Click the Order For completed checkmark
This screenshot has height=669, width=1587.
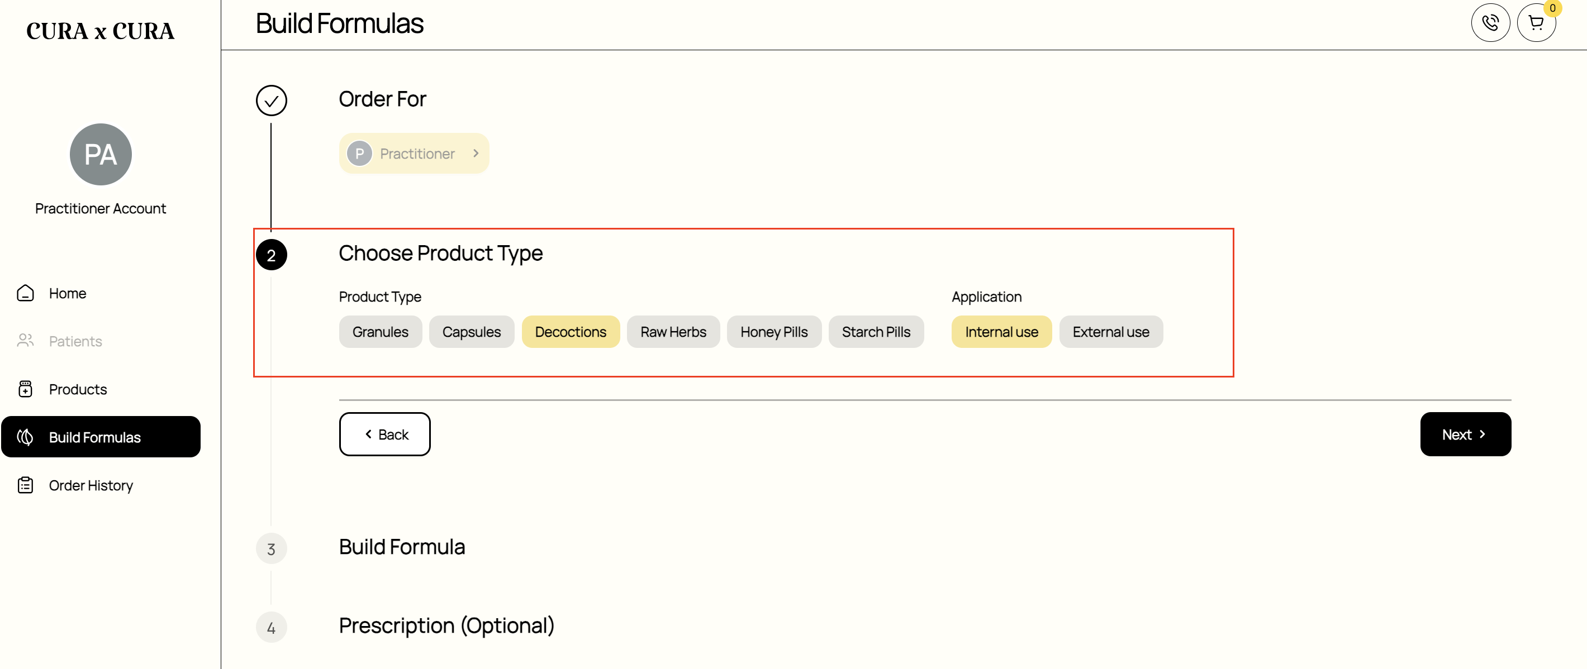(x=271, y=101)
